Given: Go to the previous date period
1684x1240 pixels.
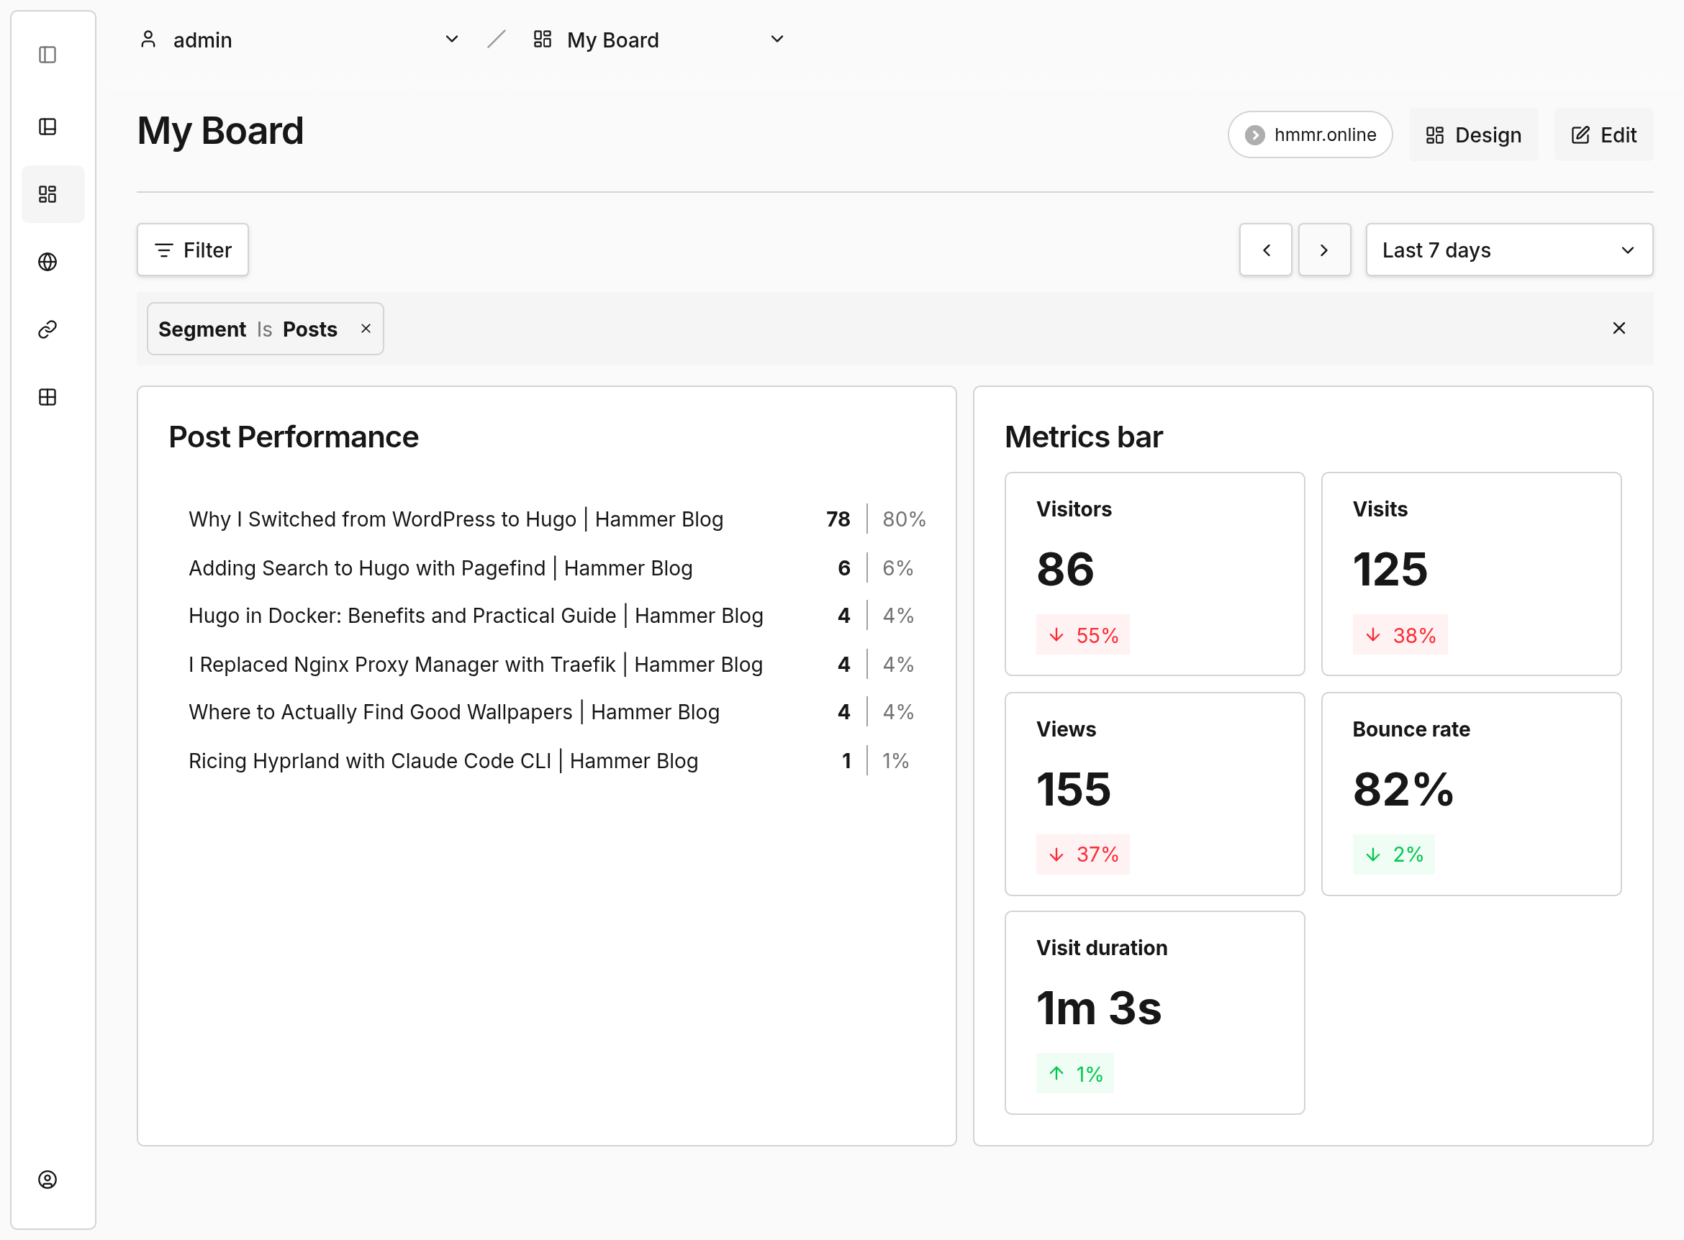Looking at the screenshot, I should coord(1266,250).
